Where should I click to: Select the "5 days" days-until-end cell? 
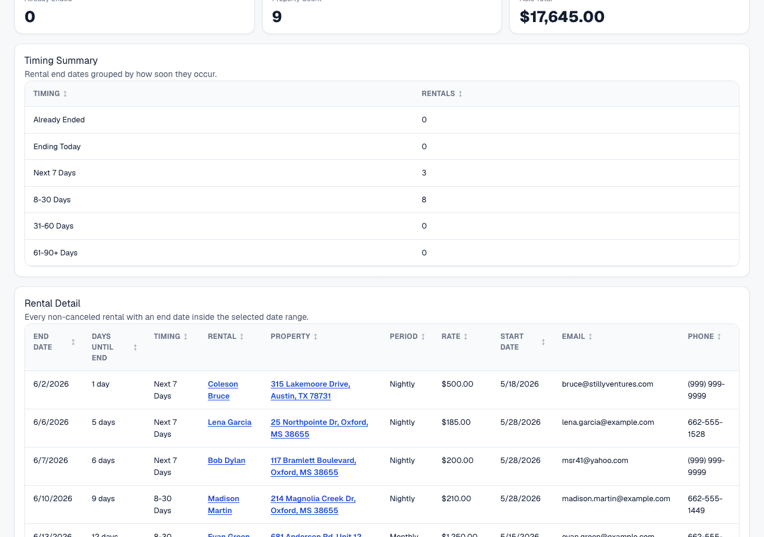click(x=103, y=422)
